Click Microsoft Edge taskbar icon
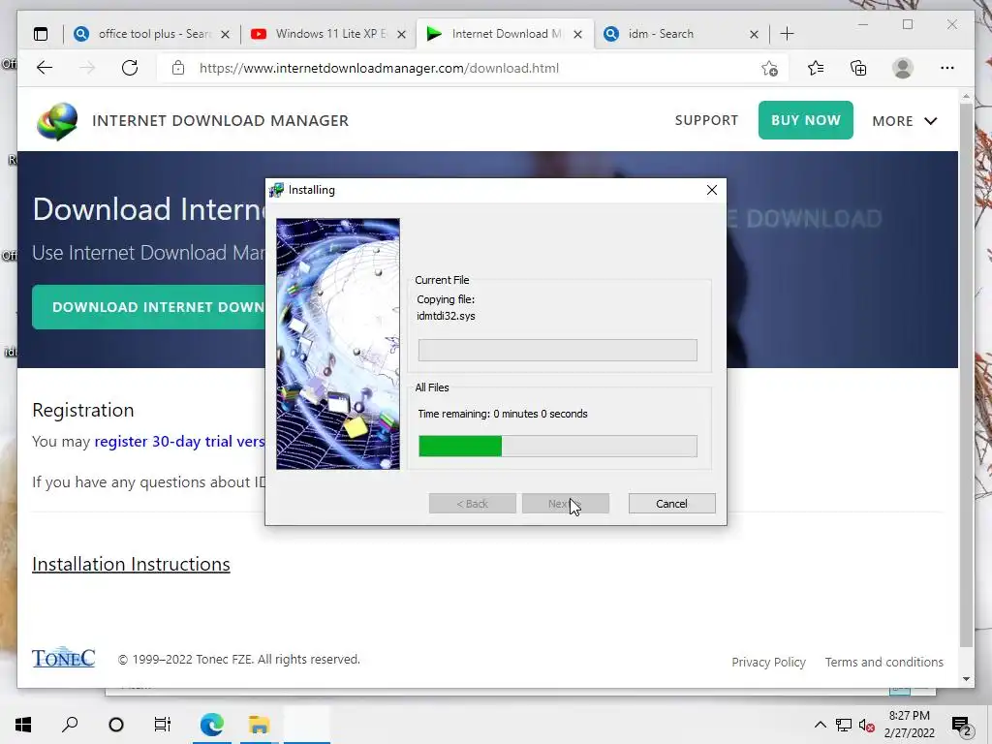 (212, 725)
